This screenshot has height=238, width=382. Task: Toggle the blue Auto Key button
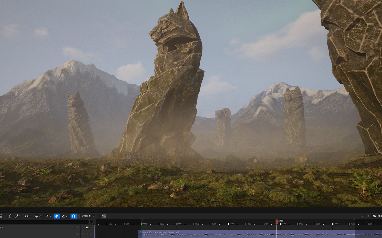tap(57, 216)
